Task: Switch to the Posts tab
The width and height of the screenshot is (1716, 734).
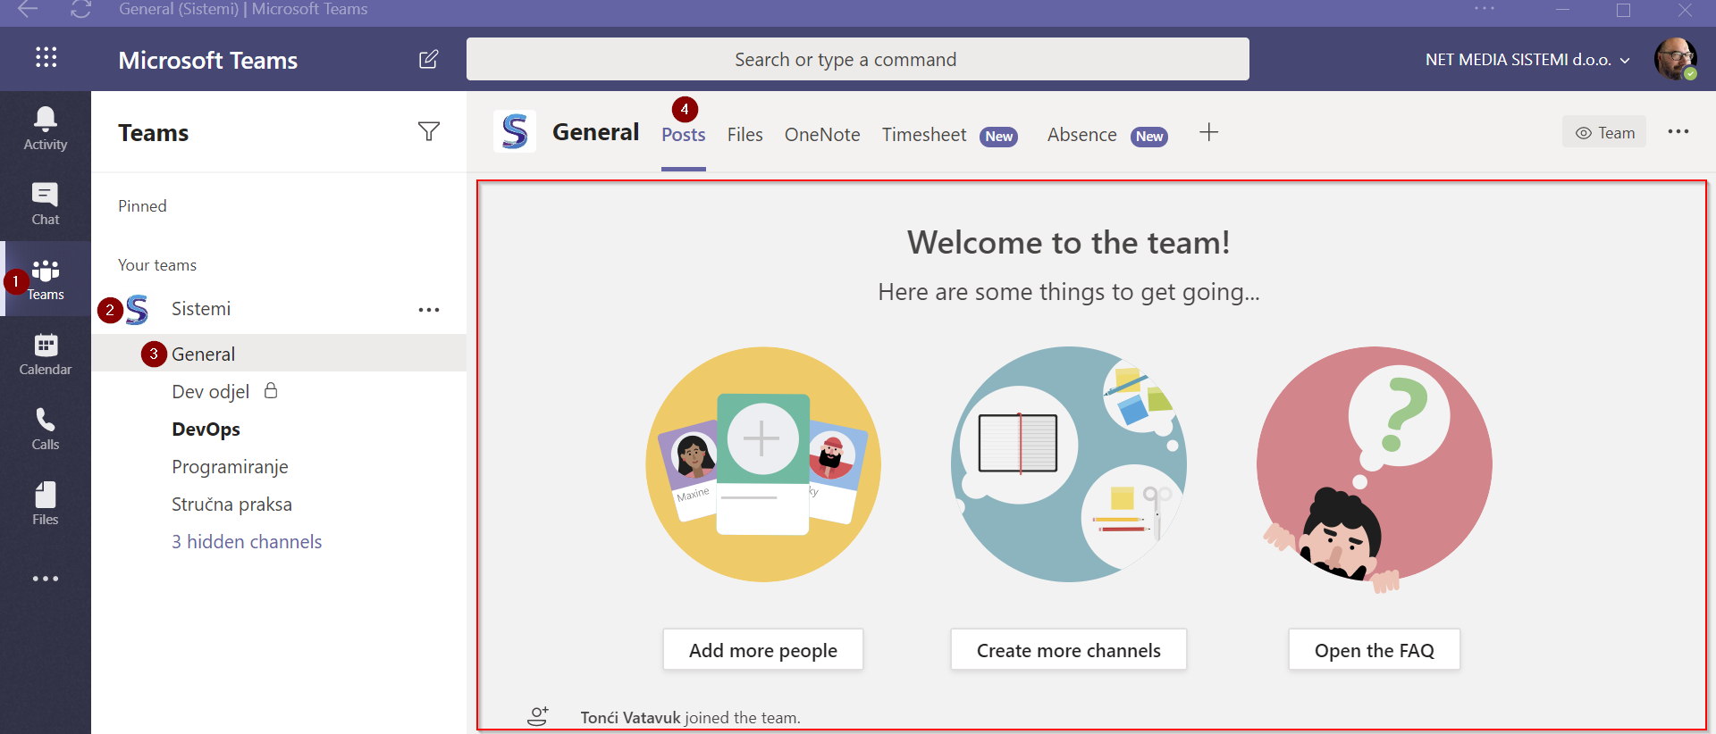Action: click(684, 135)
